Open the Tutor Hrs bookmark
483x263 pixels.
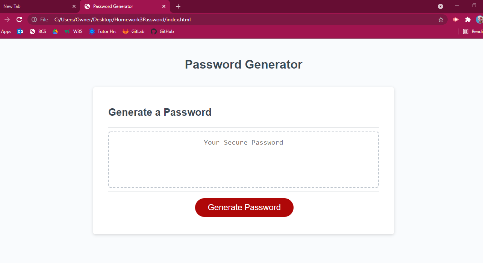click(x=103, y=31)
